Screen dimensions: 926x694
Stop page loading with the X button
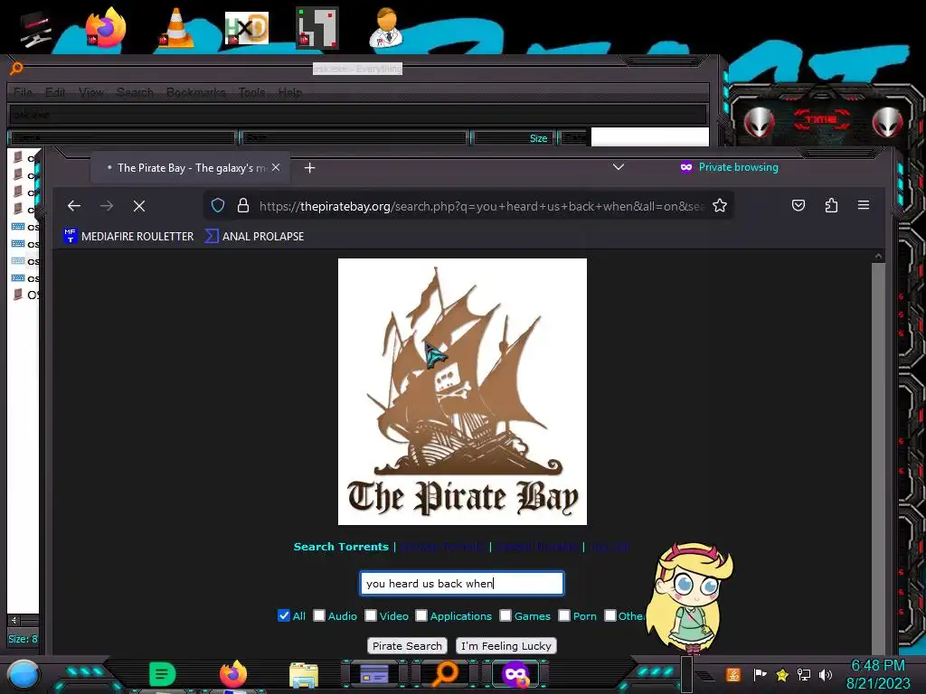point(139,206)
